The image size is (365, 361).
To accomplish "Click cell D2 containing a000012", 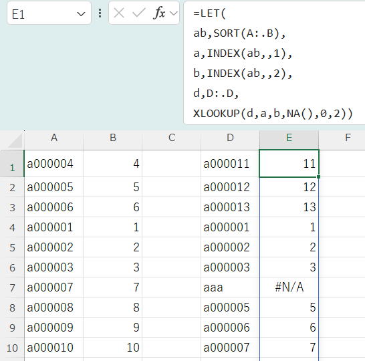I will pyautogui.click(x=230, y=187).
